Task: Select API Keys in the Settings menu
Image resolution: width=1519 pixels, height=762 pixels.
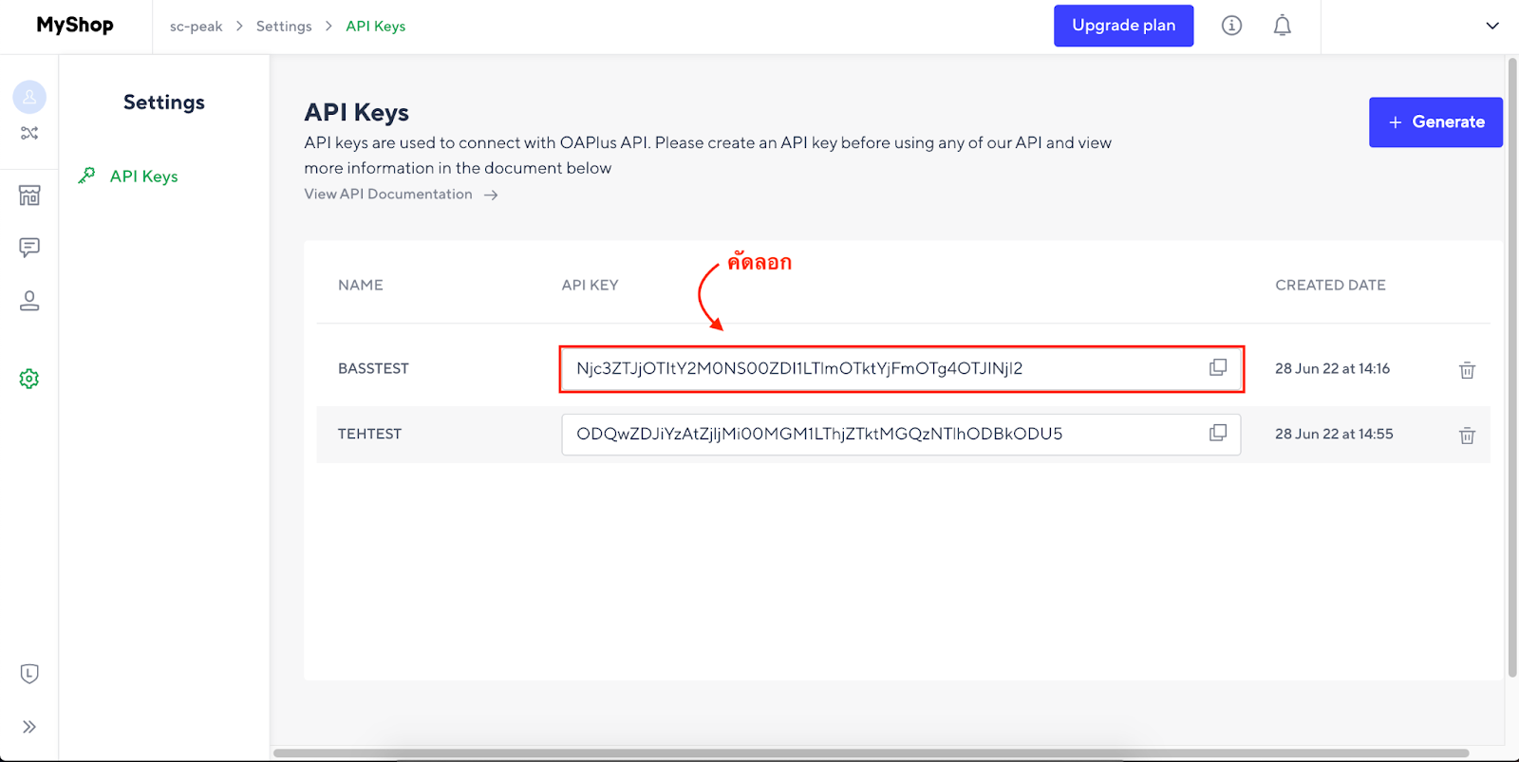Action: pyautogui.click(x=142, y=176)
